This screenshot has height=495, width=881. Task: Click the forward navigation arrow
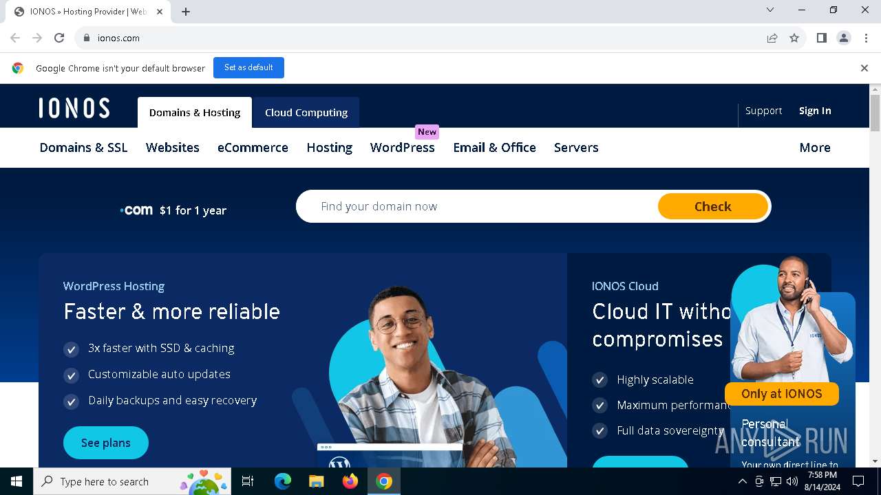pyautogui.click(x=37, y=38)
